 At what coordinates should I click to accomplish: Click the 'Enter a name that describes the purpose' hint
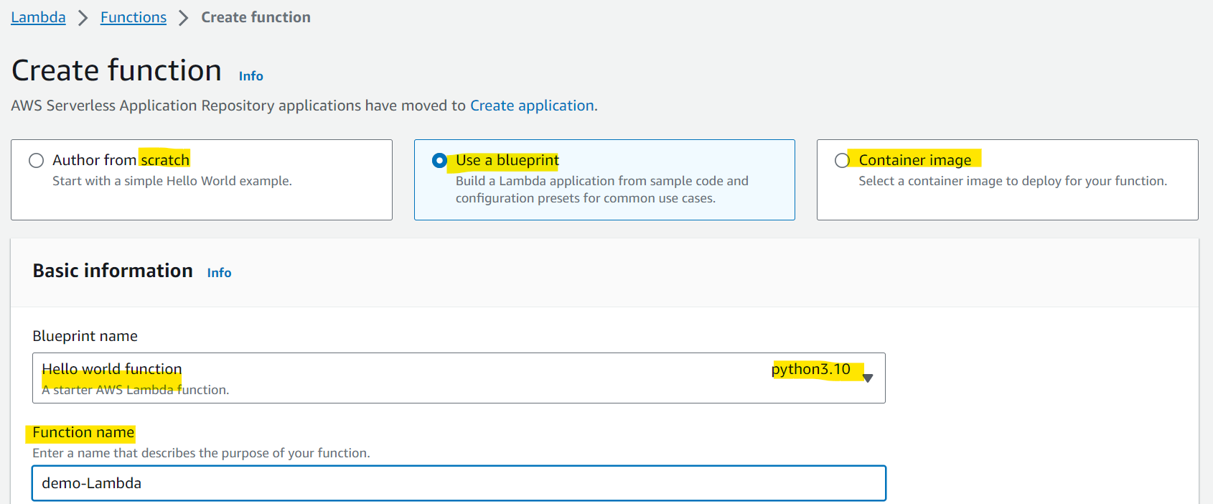(201, 453)
